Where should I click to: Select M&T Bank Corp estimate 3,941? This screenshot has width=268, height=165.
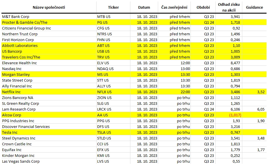click(x=235, y=17)
